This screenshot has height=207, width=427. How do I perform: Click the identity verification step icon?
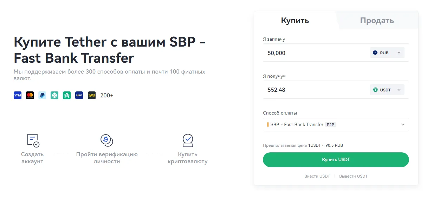click(106, 140)
